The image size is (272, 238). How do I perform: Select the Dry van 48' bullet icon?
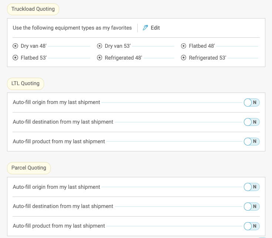(x=15, y=46)
